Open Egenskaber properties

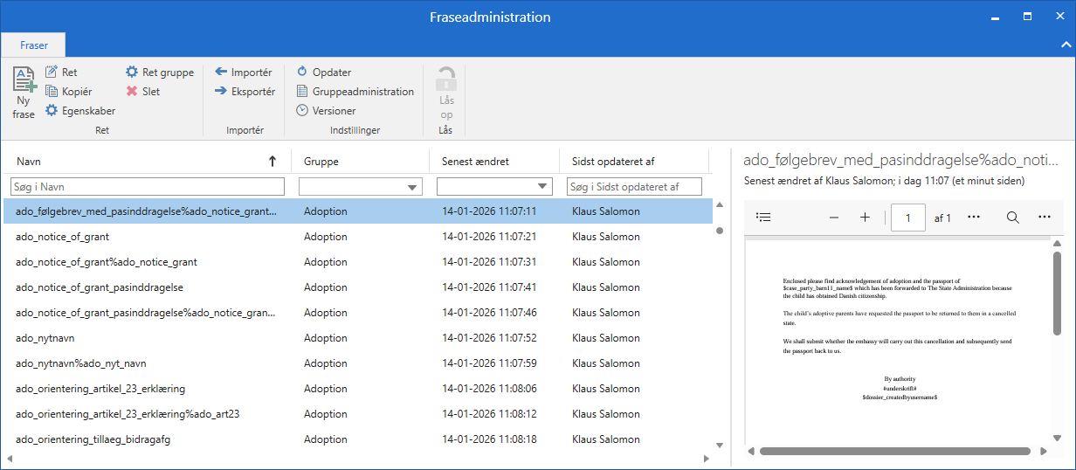click(x=80, y=111)
